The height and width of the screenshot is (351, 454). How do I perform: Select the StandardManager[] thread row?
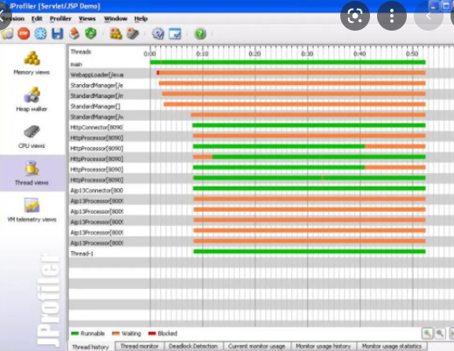[262, 105]
